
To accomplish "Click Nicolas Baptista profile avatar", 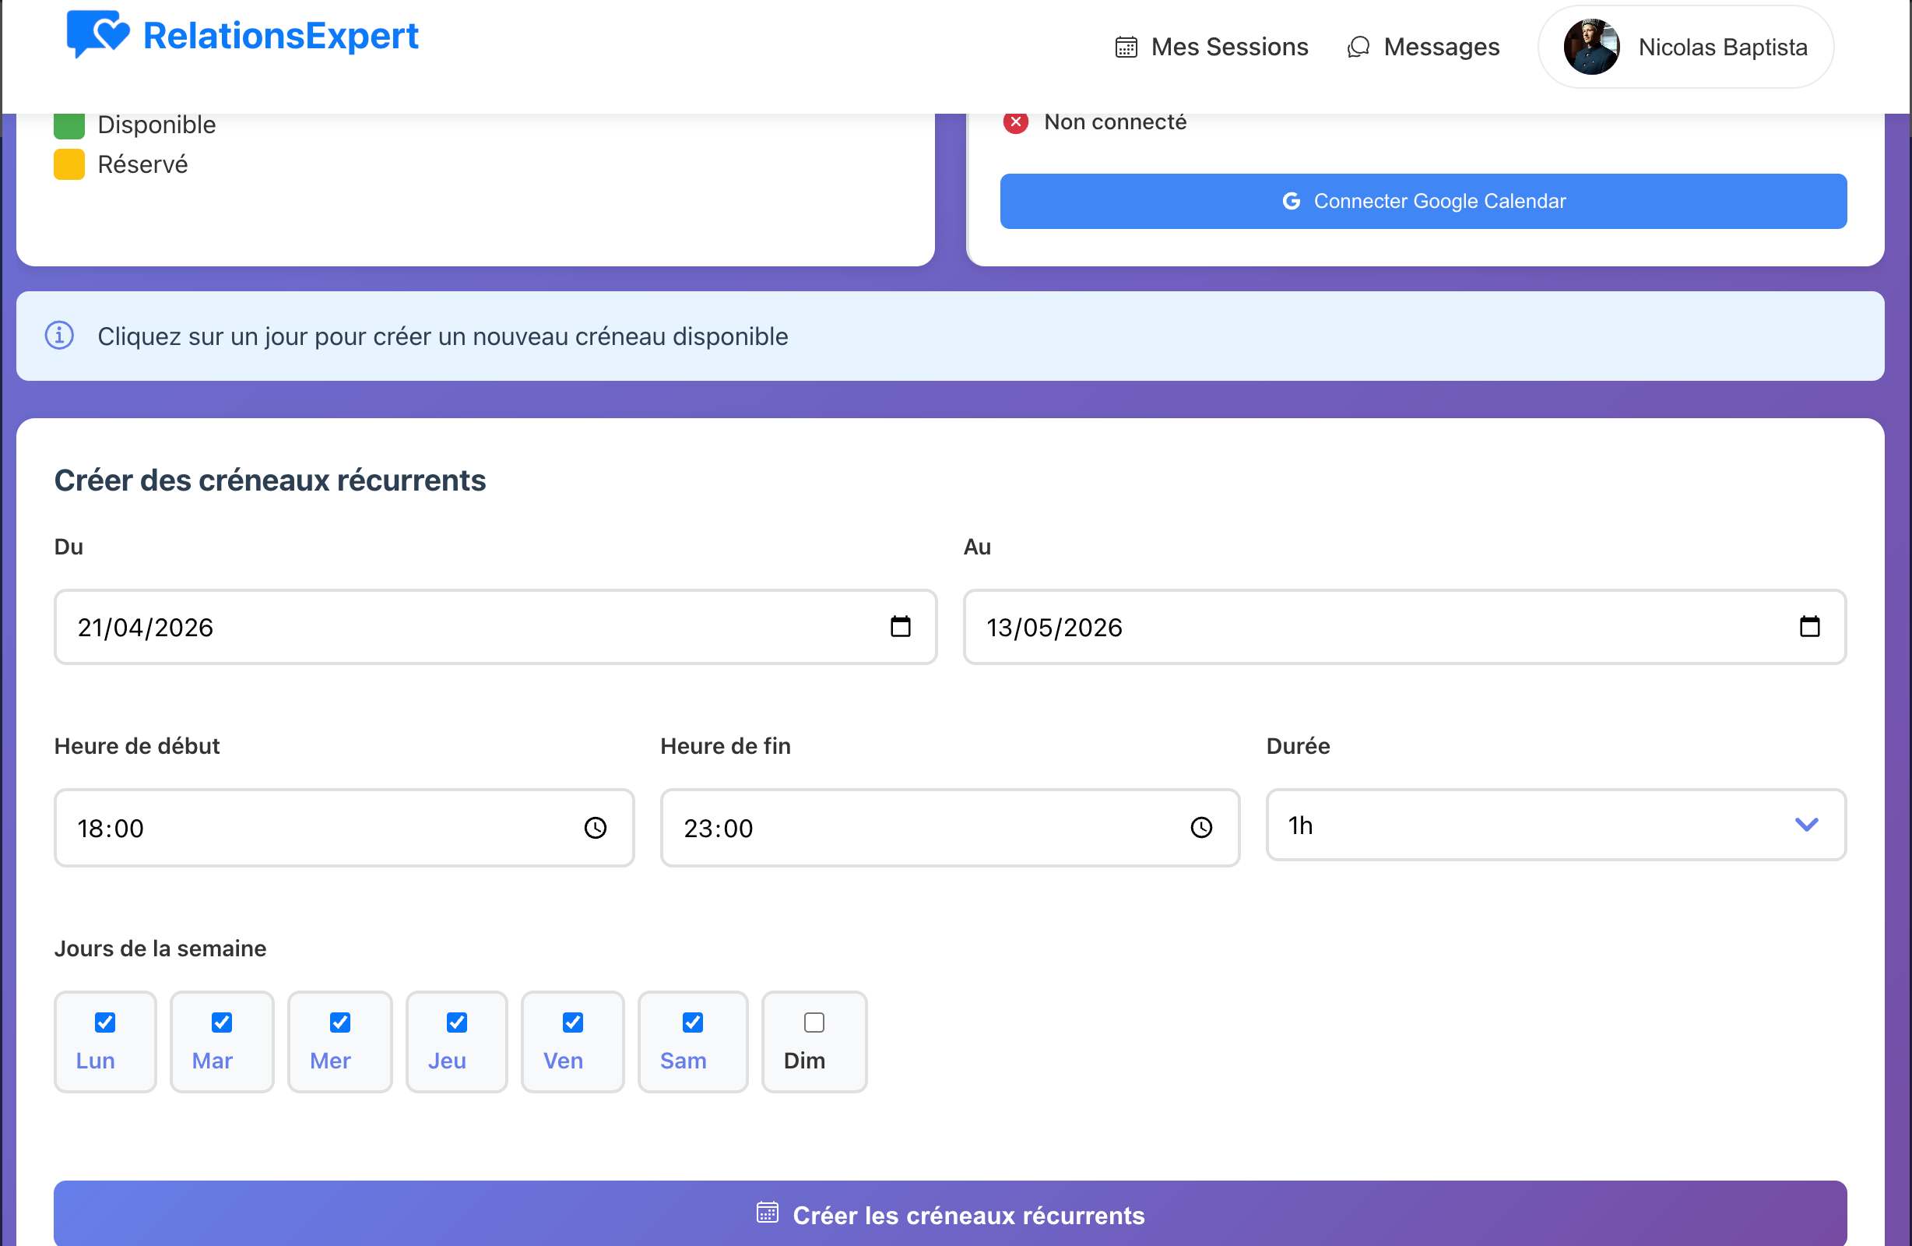I will click(x=1590, y=47).
